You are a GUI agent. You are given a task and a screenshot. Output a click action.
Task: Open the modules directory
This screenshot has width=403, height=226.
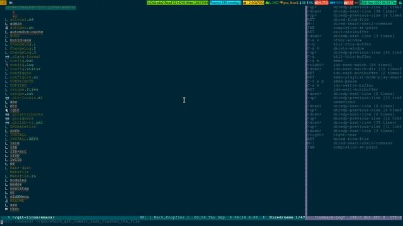18,180
